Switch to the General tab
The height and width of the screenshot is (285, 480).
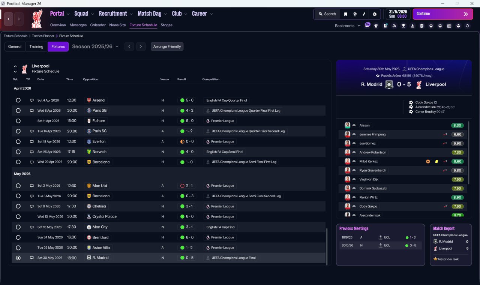point(15,46)
